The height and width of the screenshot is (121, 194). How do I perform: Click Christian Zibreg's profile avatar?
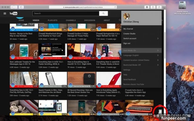coord(127,16)
